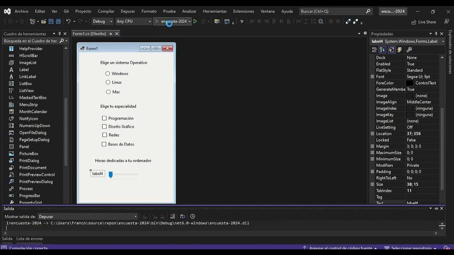
Task: Expand the Padding property
Action: (372, 171)
